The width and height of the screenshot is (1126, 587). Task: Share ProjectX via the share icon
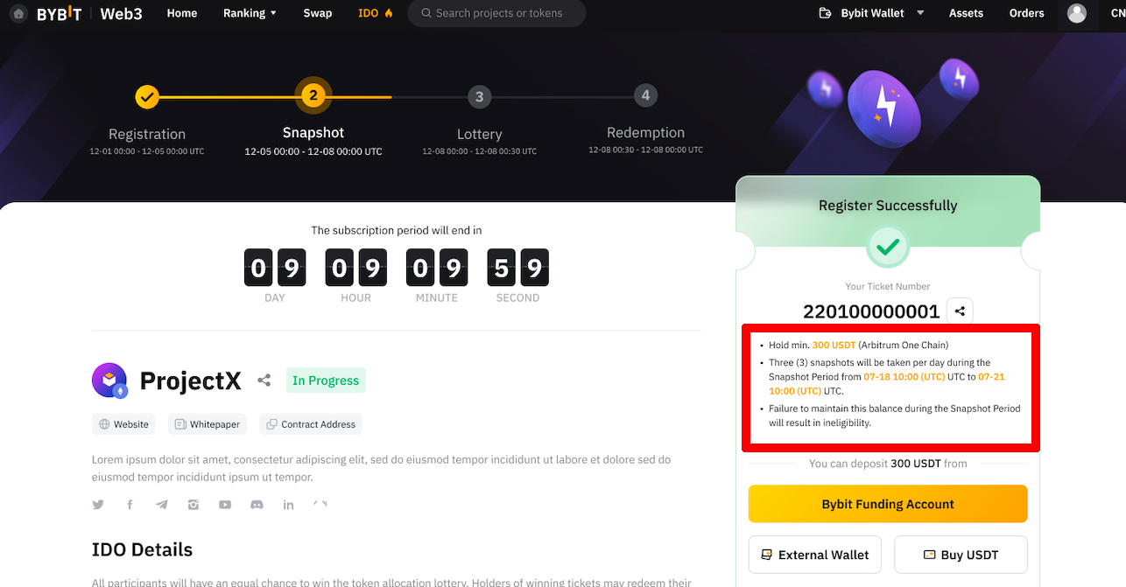(x=264, y=381)
